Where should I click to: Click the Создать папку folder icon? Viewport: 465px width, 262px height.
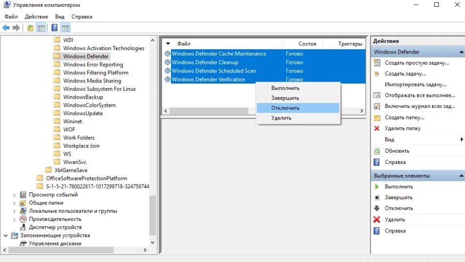(377, 117)
